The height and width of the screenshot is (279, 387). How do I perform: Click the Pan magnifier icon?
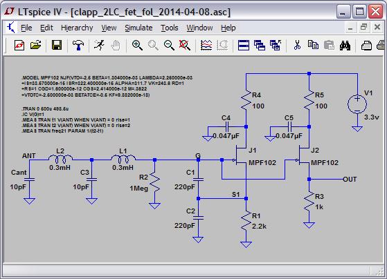tap(153, 46)
